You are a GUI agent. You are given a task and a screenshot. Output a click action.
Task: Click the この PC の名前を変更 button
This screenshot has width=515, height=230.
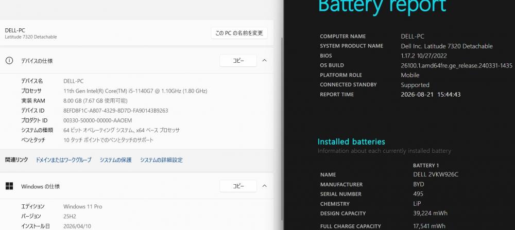click(x=239, y=33)
